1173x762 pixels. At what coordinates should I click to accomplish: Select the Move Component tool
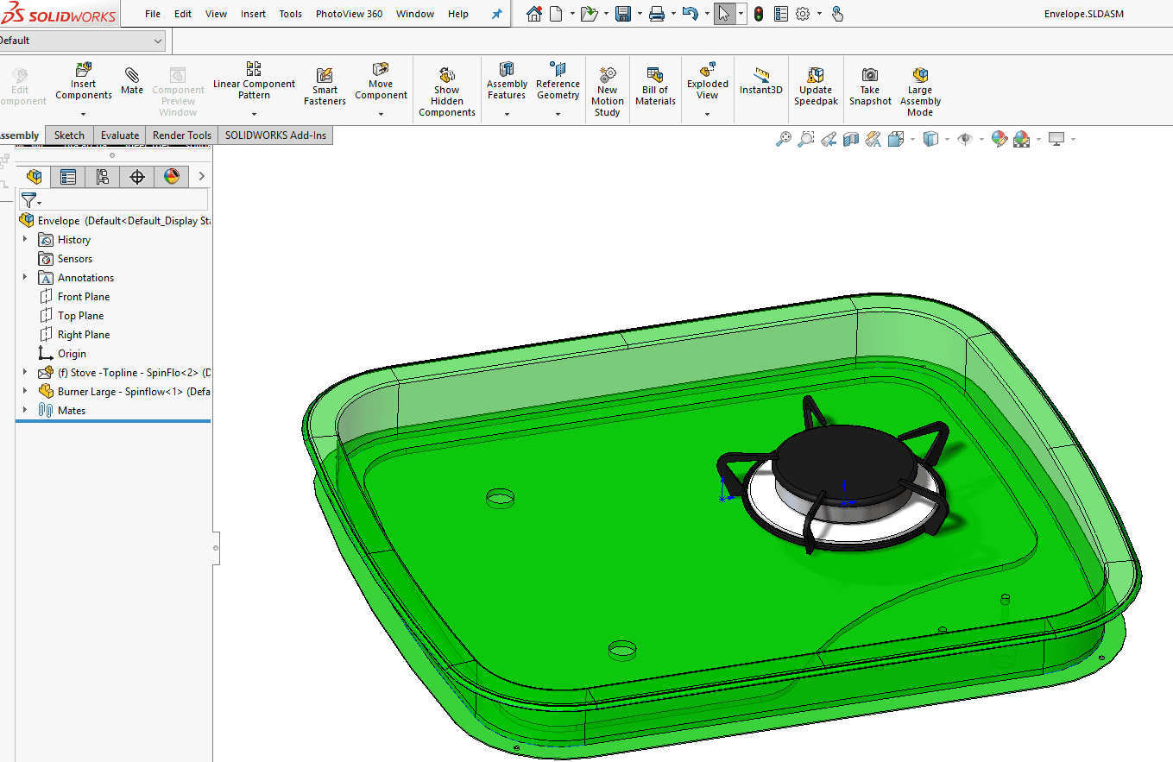381,83
